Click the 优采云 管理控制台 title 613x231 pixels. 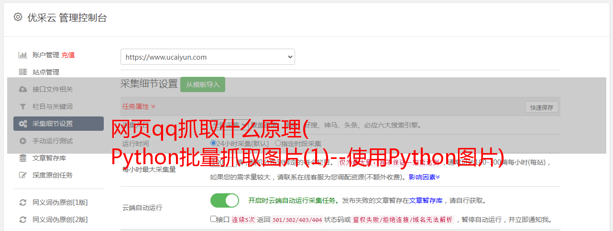[x=67, y=18]
